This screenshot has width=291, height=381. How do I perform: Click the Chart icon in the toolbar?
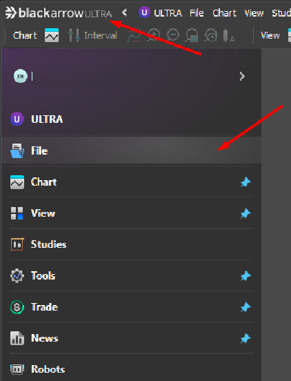52,35
